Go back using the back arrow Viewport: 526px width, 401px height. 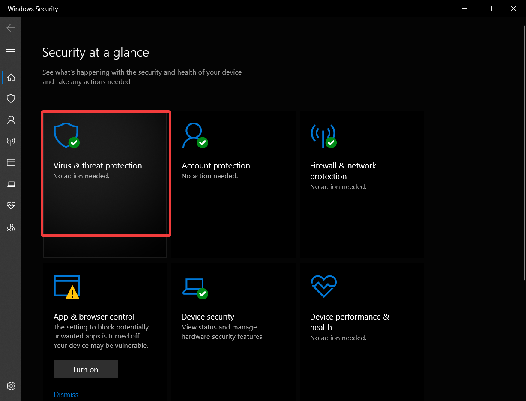(x=11, y=28)
